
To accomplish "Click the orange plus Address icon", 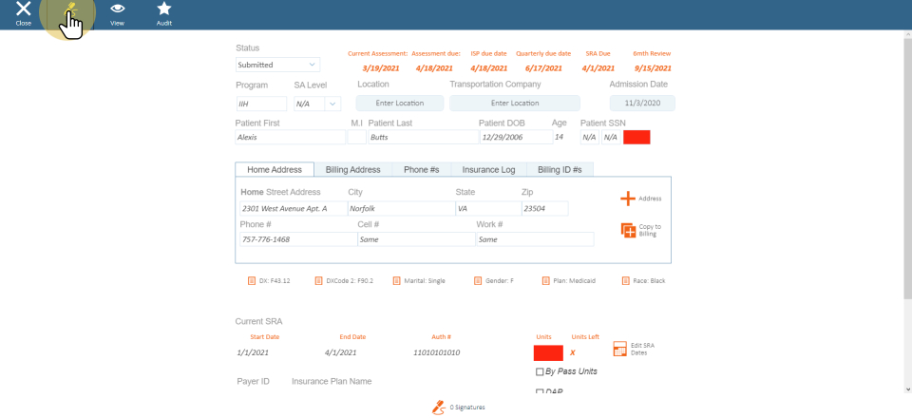I will tap(628, 199).
